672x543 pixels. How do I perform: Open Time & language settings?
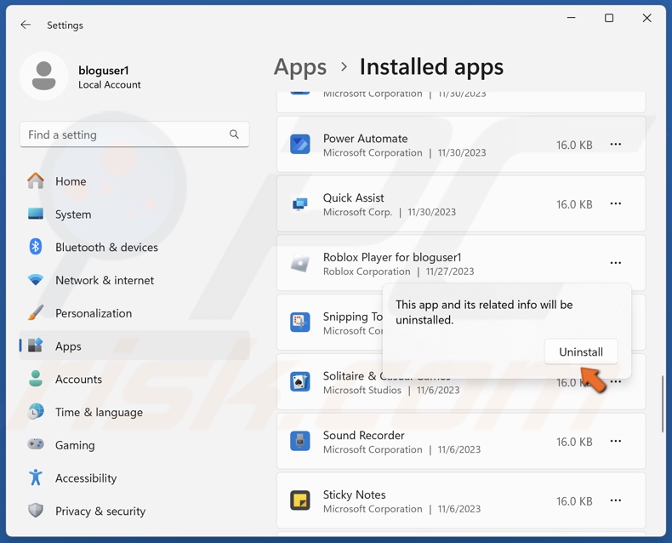point(99,412)
